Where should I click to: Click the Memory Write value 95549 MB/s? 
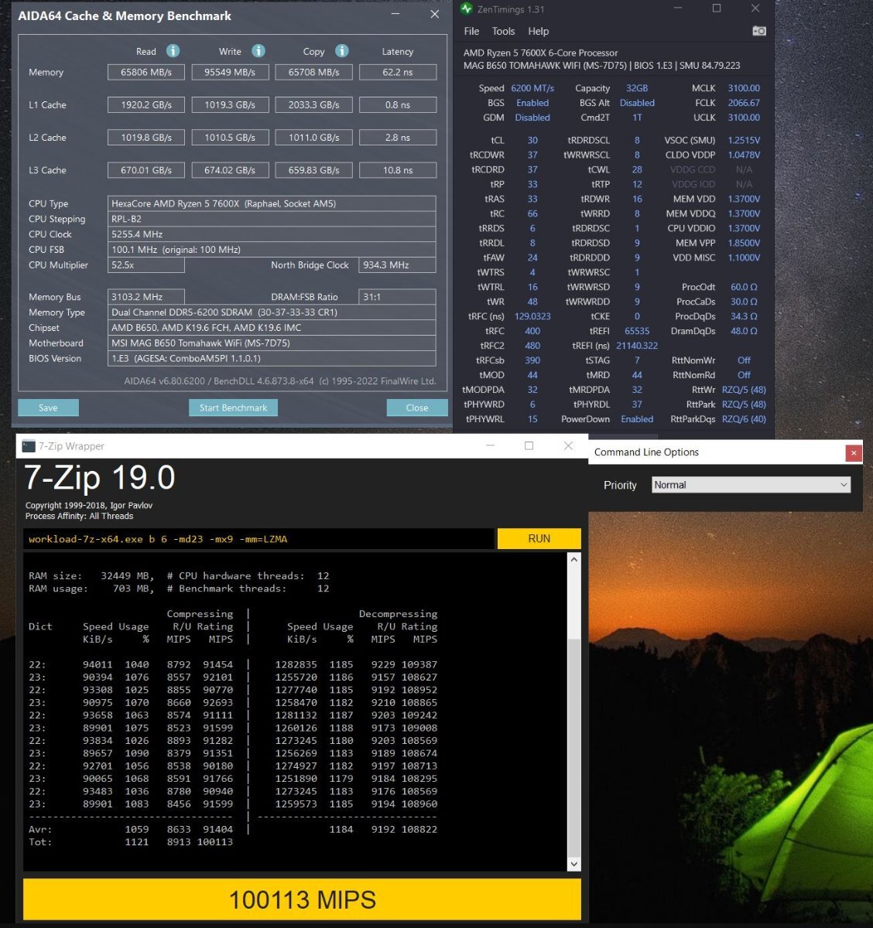[230, 72]
